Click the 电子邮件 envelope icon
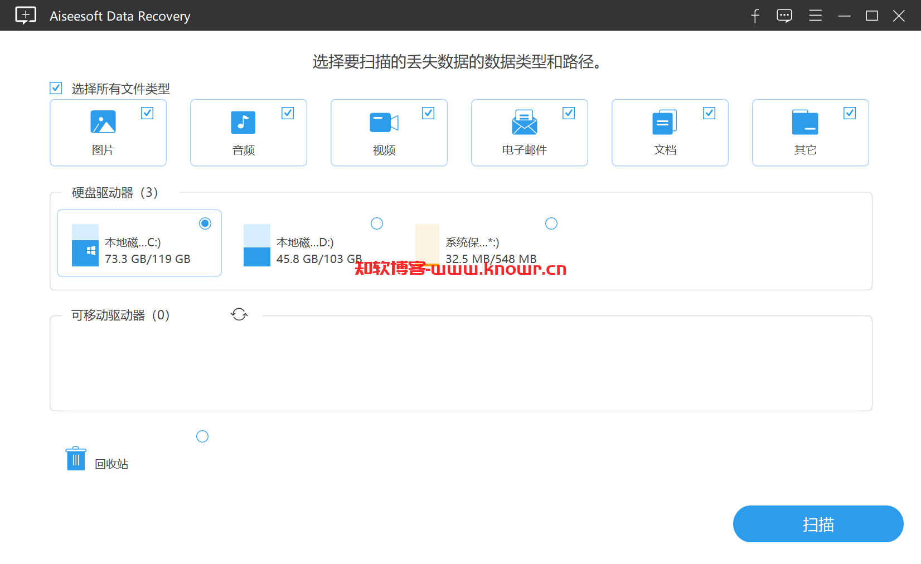 pos(525,122)
